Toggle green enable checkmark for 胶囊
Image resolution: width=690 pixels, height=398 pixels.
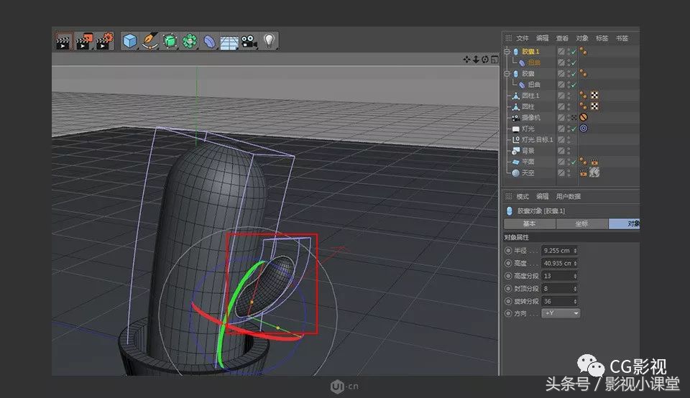[x=574, y=73]
